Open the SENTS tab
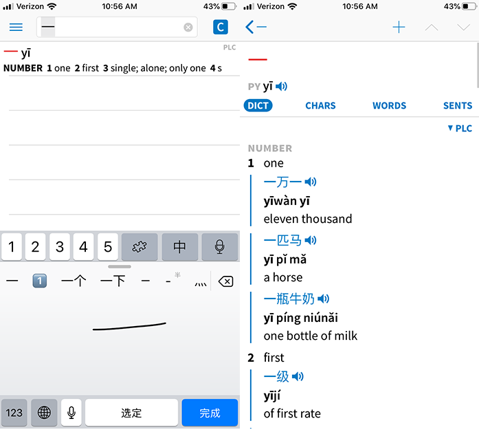 (457, 106)
